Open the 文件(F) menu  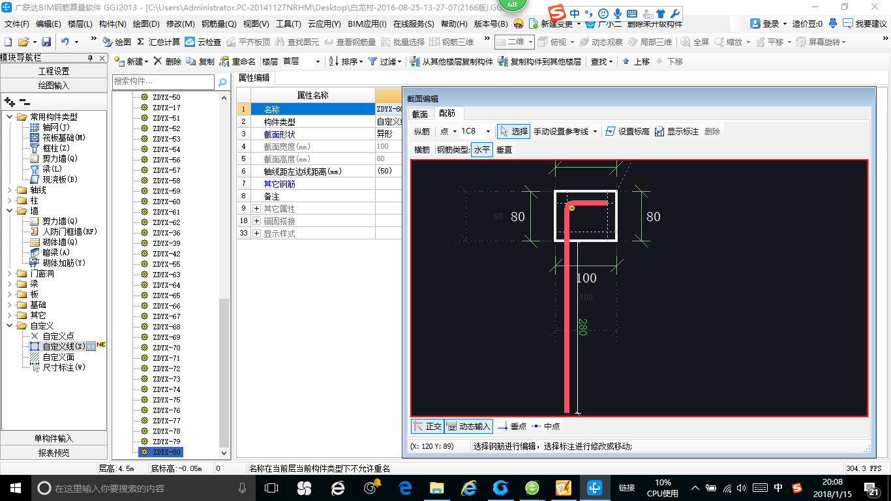click(x=16, y=24)
